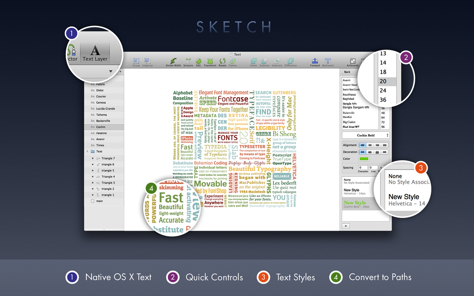Select the Stroke Width tool

[173, 62]
